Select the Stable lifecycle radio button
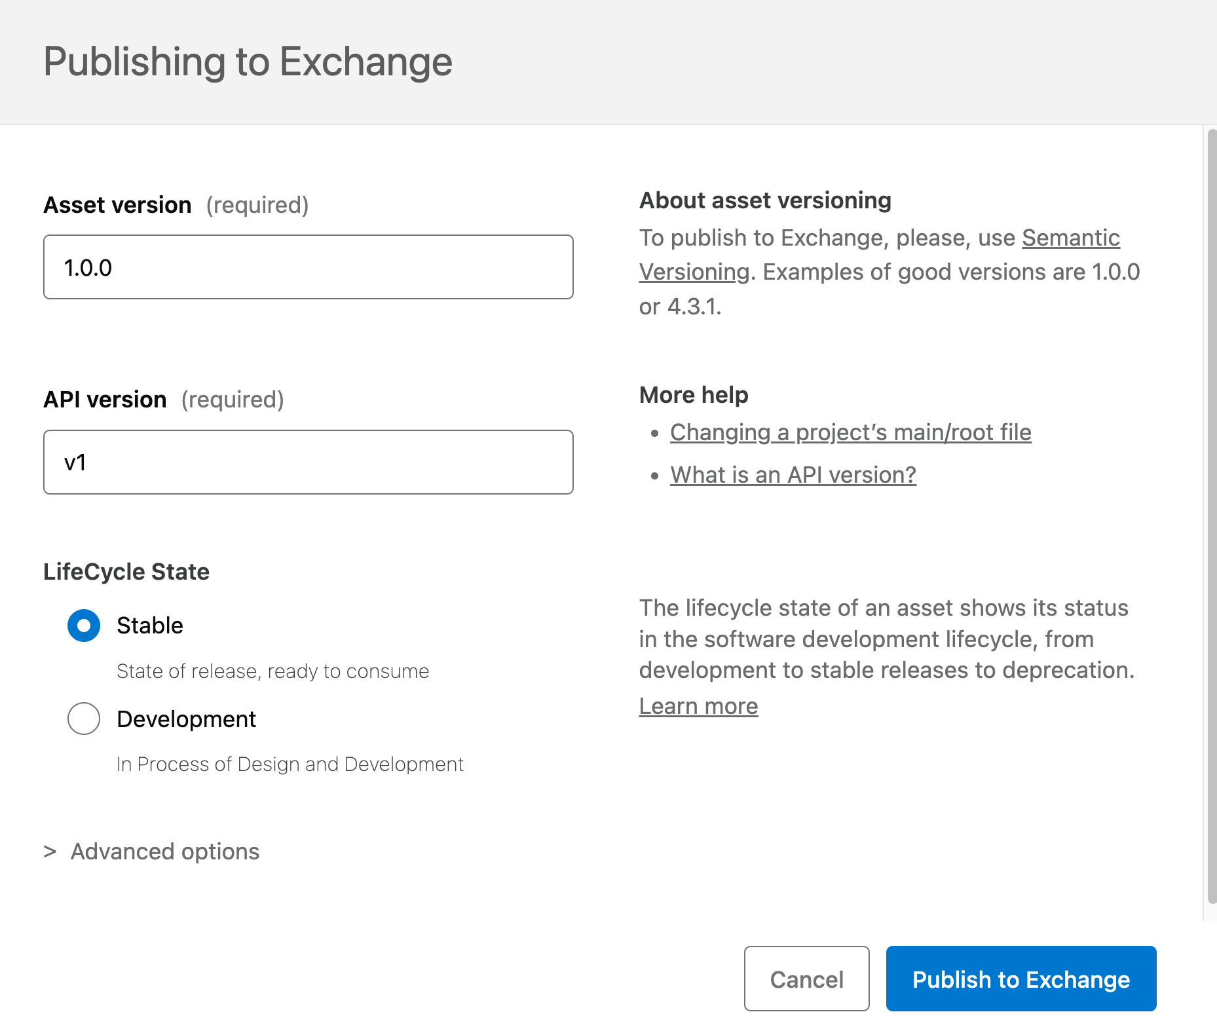This screenshot has width=1217, height=1031. point(83,626)
